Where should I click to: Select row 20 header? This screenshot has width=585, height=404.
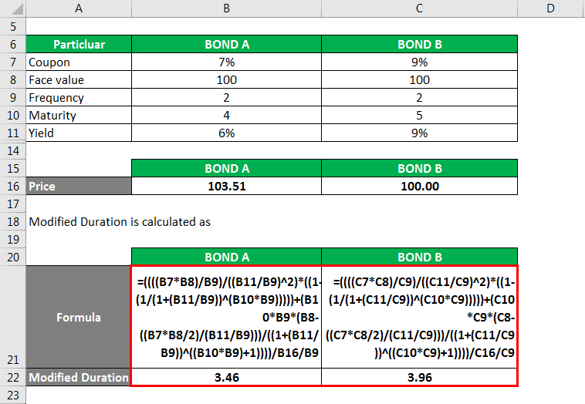pos(12,257)
